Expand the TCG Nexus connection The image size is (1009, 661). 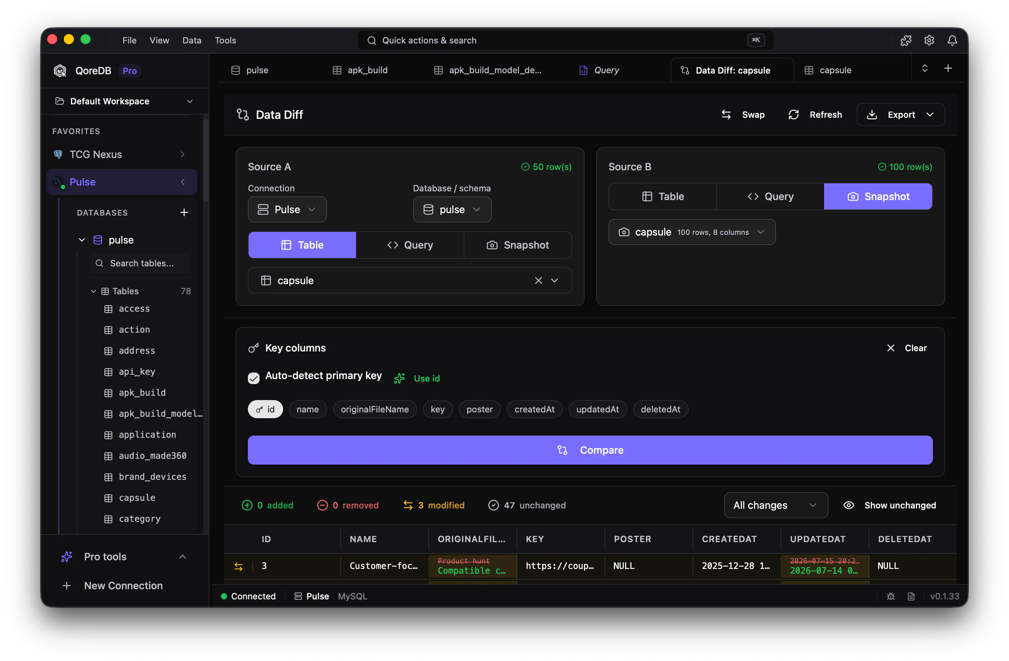pos(182,154)
